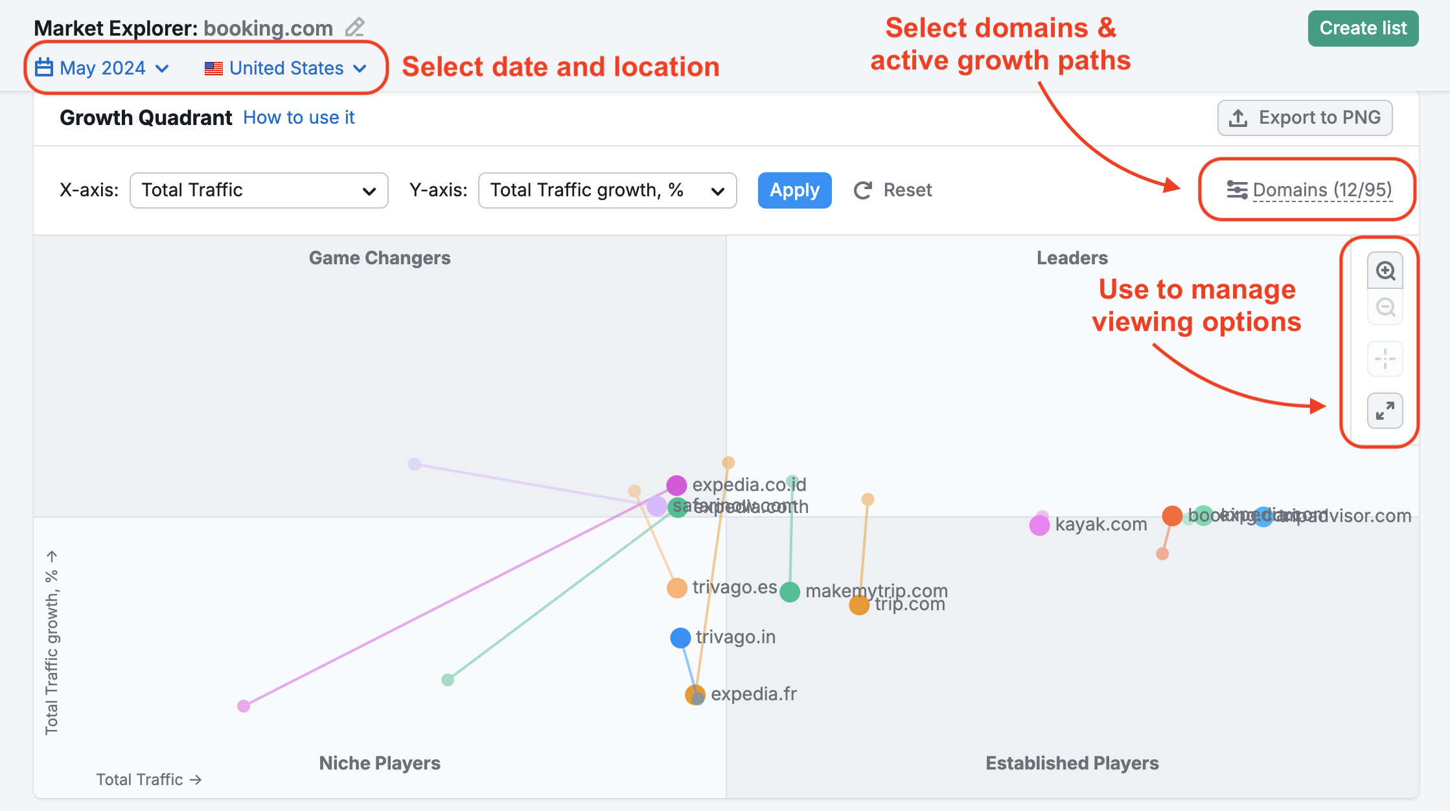Viewport: 1450px width, 811px height.
Task: Click the Game Changers quadrant label
Action: coord(380,258)
